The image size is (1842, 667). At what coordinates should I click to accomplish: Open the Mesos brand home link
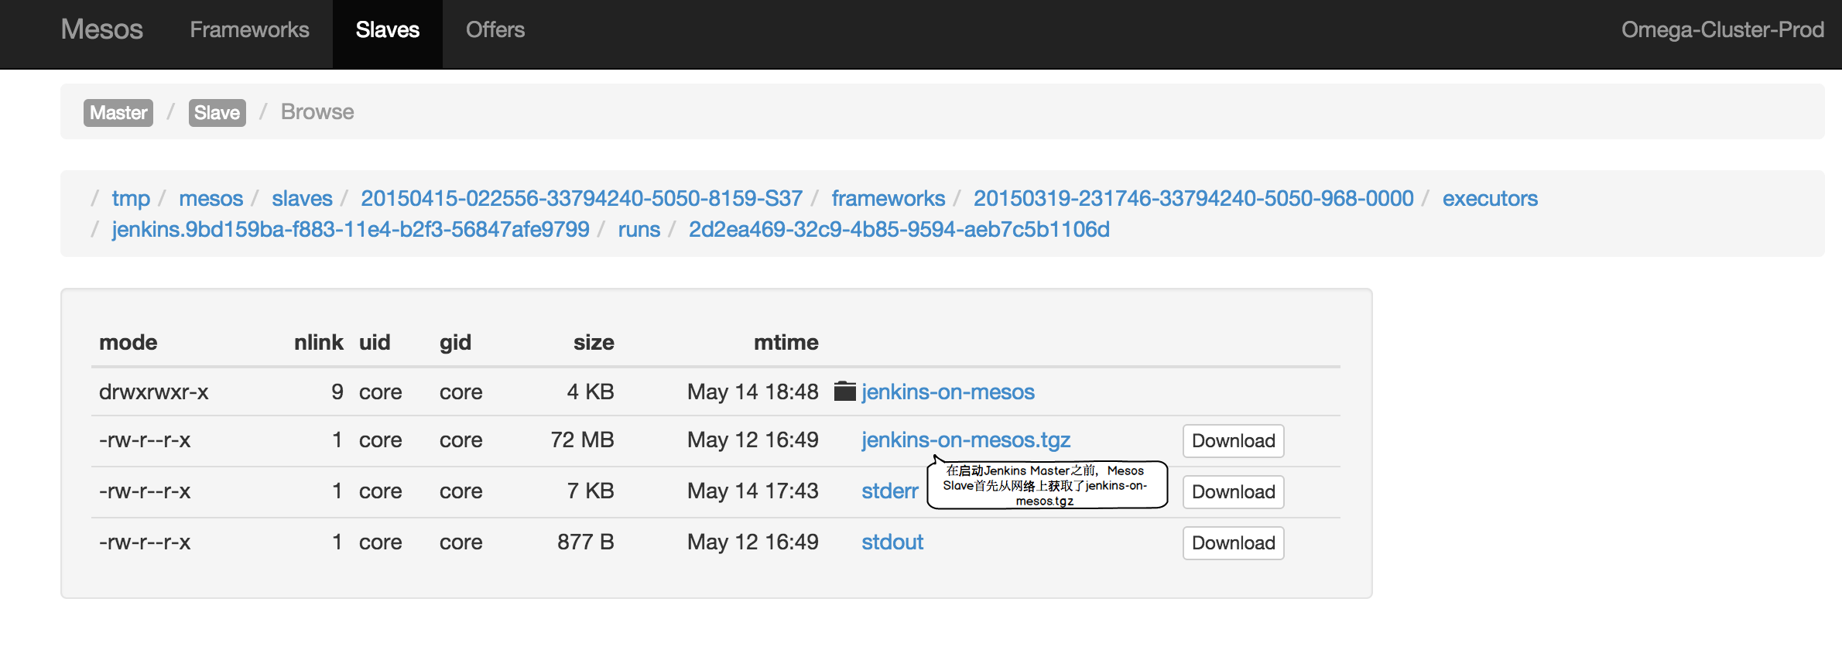pos(101,30)
